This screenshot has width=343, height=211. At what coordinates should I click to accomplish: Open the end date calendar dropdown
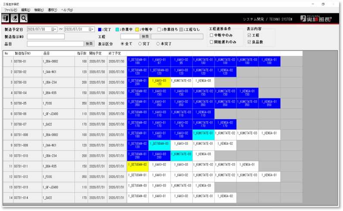coord(91,29)
